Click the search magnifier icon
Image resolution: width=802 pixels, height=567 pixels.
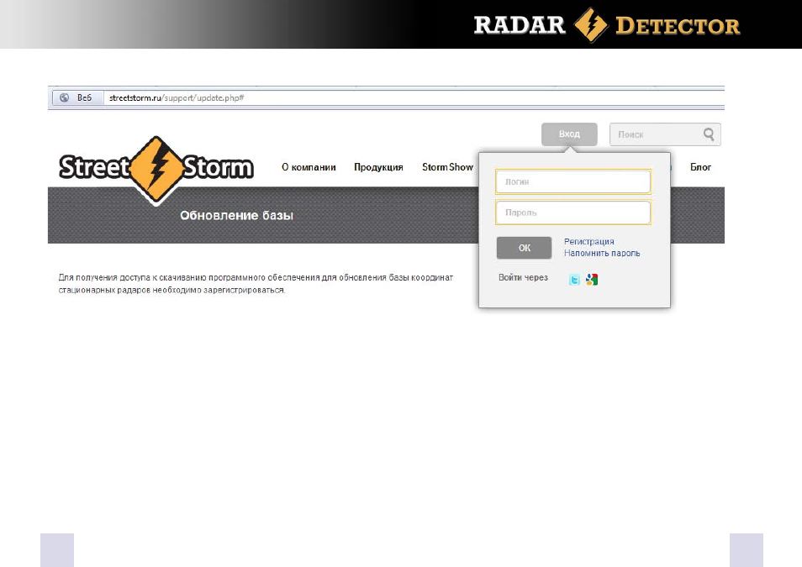click(709, 134)
